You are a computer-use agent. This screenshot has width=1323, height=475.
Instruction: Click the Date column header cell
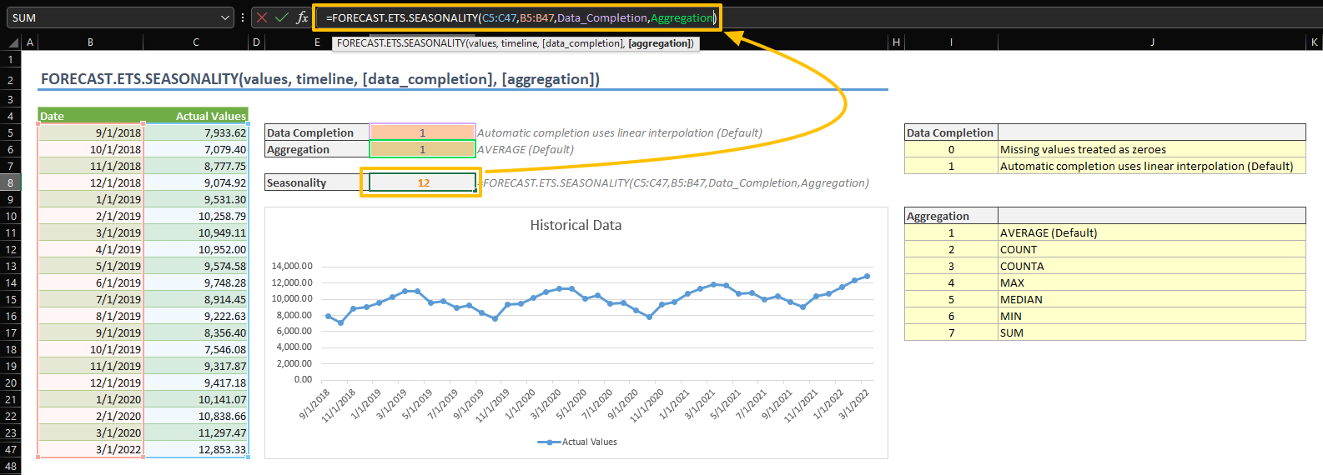tap(90, 116)
